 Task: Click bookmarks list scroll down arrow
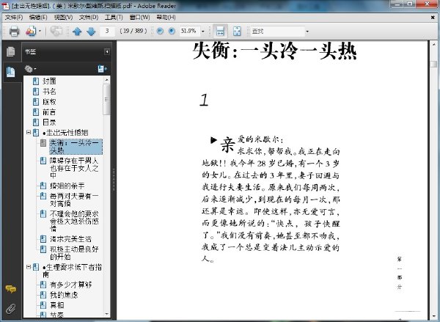coord(106,314)
